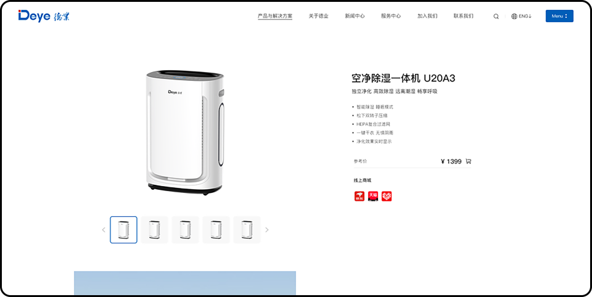Click the Deye logo in header
Viewport: 592px width, 297px height.
(x=44, y=16)
